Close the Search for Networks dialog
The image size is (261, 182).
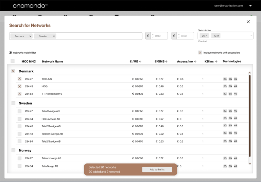pos(248,22)
